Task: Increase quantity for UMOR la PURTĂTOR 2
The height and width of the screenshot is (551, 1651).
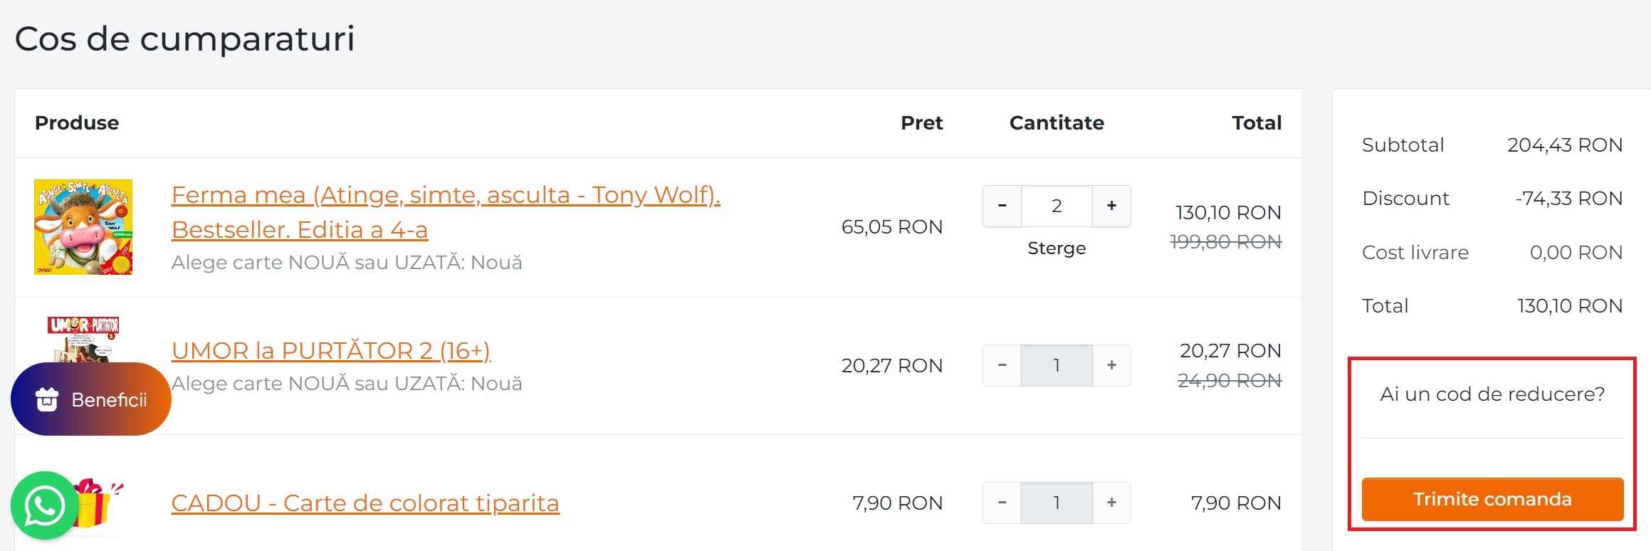Action: click(x=1111, y=365)
